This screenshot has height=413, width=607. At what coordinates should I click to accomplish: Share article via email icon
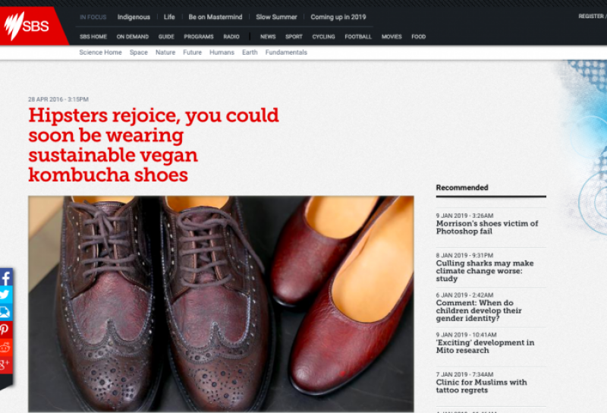5,312
